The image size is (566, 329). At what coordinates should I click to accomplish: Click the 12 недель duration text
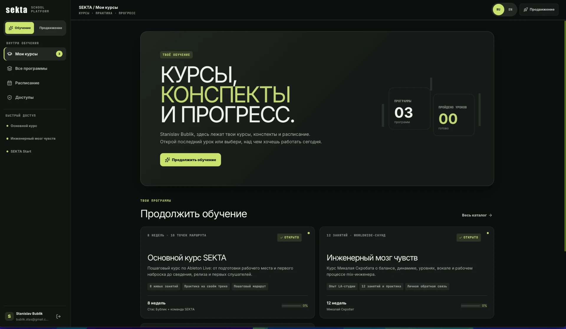coord(336,303)
